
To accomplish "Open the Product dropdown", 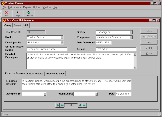I will [x=62, y=37].
